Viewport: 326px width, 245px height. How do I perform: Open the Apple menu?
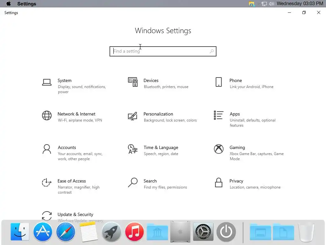9,4
